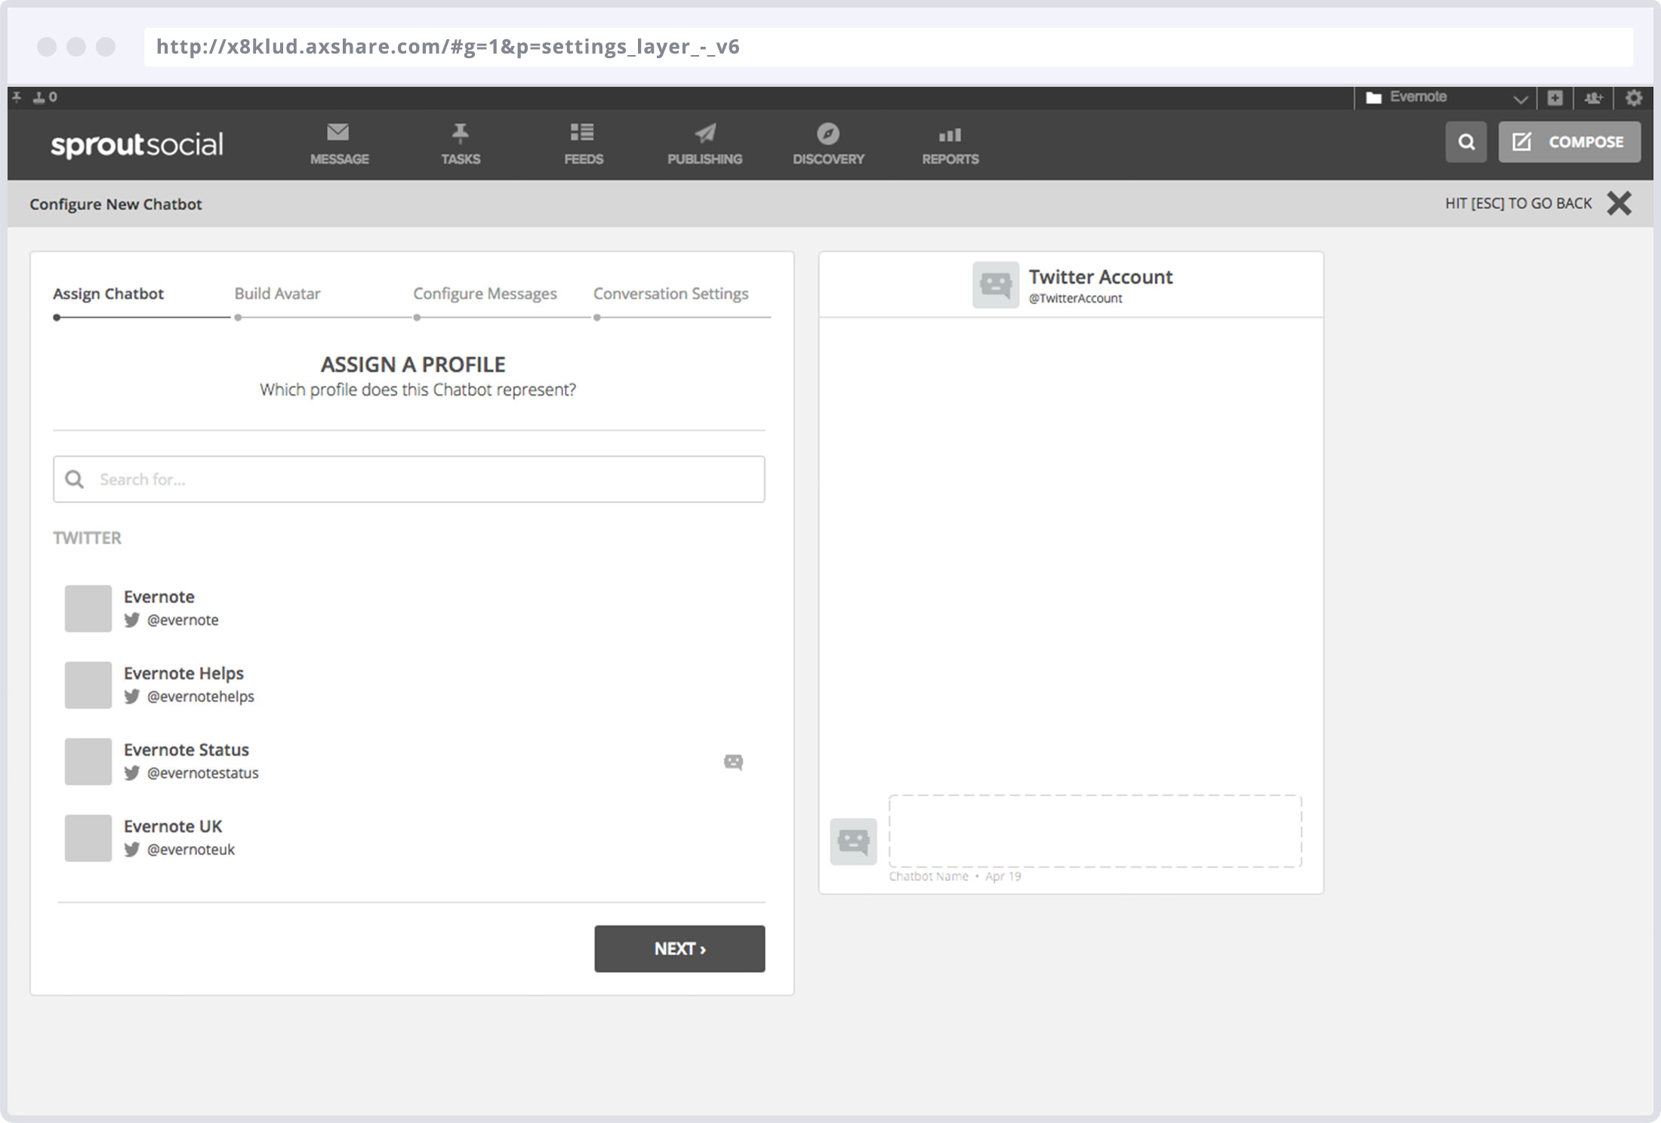Switch to the Configure Messages step
The image size is (1661, 1123).
(485, 294)
